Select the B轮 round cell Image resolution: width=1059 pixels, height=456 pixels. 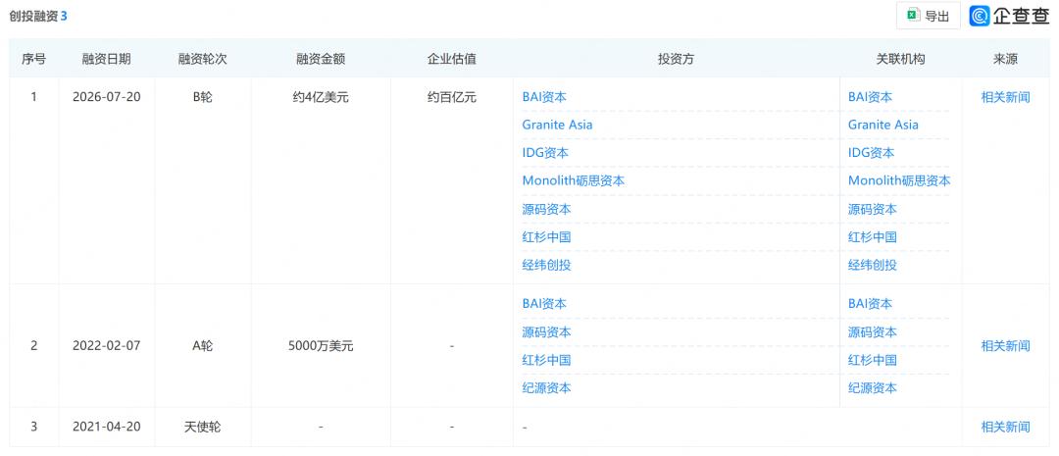click(x=203, y=97)
